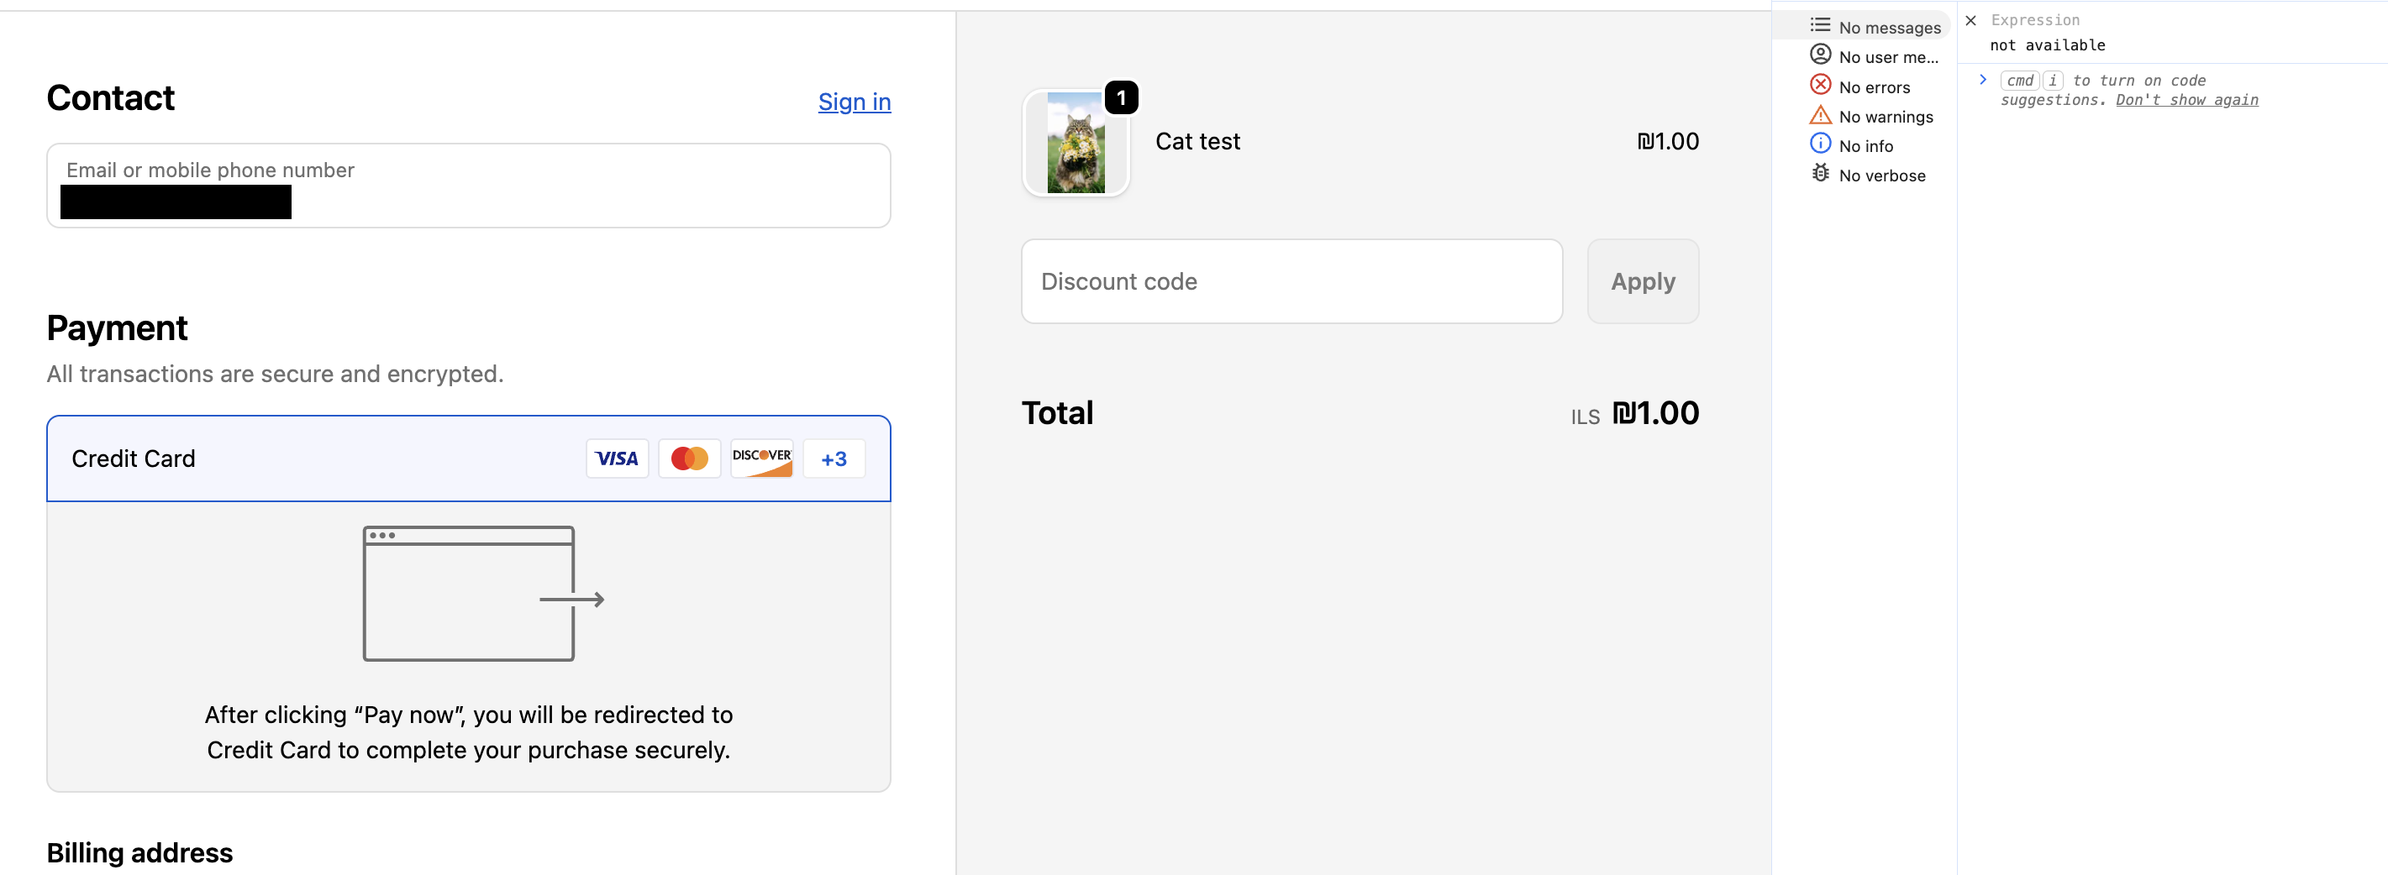The width and height of the screenshot is (2388, 875).
Task: Click the Mastercard logo icon
Action: [x=689, y=458]
